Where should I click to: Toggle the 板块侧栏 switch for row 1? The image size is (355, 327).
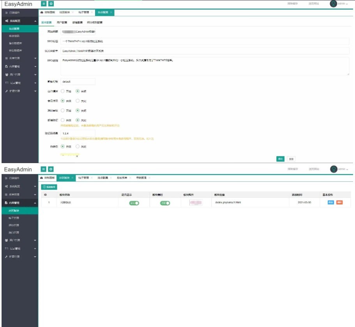pyautogui.click(x=165, y=203)
